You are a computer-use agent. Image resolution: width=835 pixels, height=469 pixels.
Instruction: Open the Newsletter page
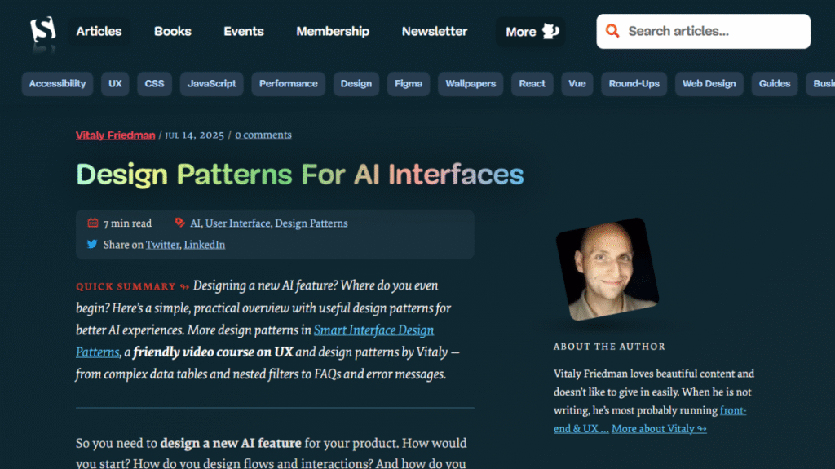[435, 32]
